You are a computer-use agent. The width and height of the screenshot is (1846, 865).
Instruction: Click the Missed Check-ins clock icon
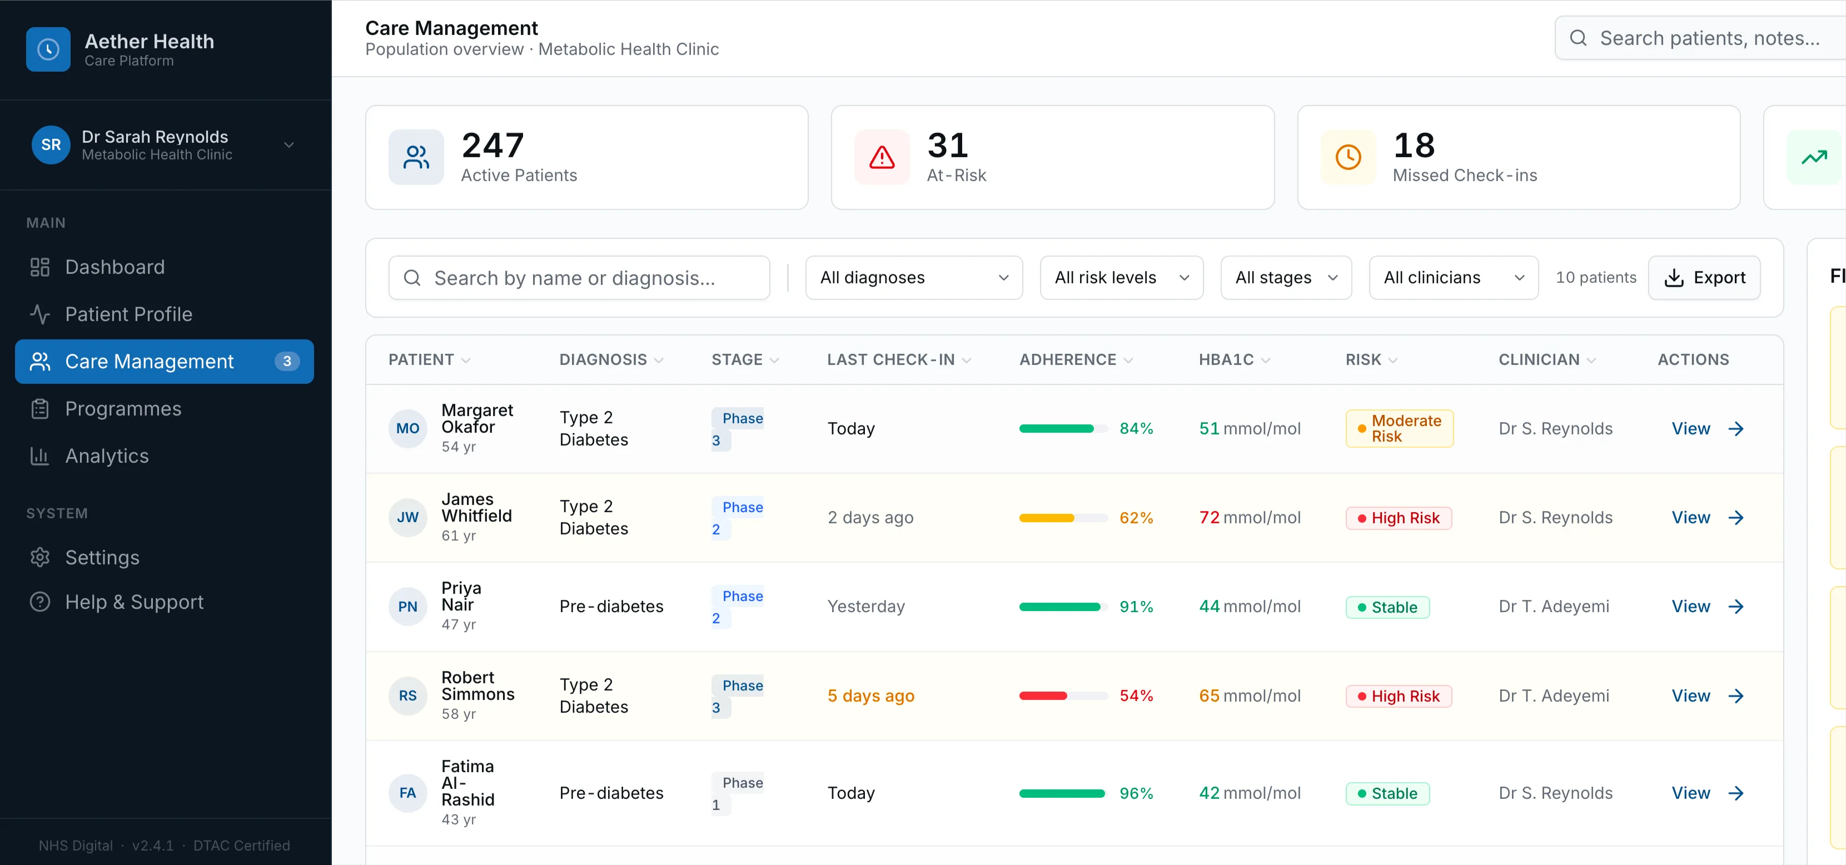tap(1347, 158)
